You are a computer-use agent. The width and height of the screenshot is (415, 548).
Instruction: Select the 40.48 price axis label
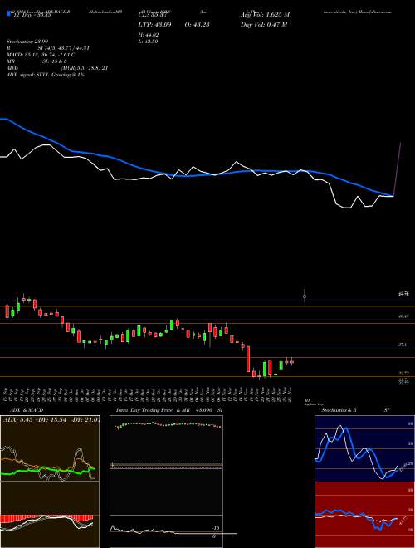click(403, 316)
